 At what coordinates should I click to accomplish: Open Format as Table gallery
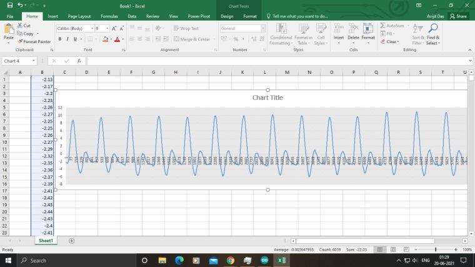pyautogui.click(x=303, y=34)
